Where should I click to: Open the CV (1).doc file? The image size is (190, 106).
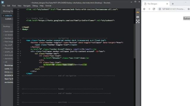(x=9, y=72)
